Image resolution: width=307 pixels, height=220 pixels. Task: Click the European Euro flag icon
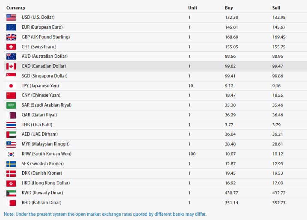click(x=11, y=27)
